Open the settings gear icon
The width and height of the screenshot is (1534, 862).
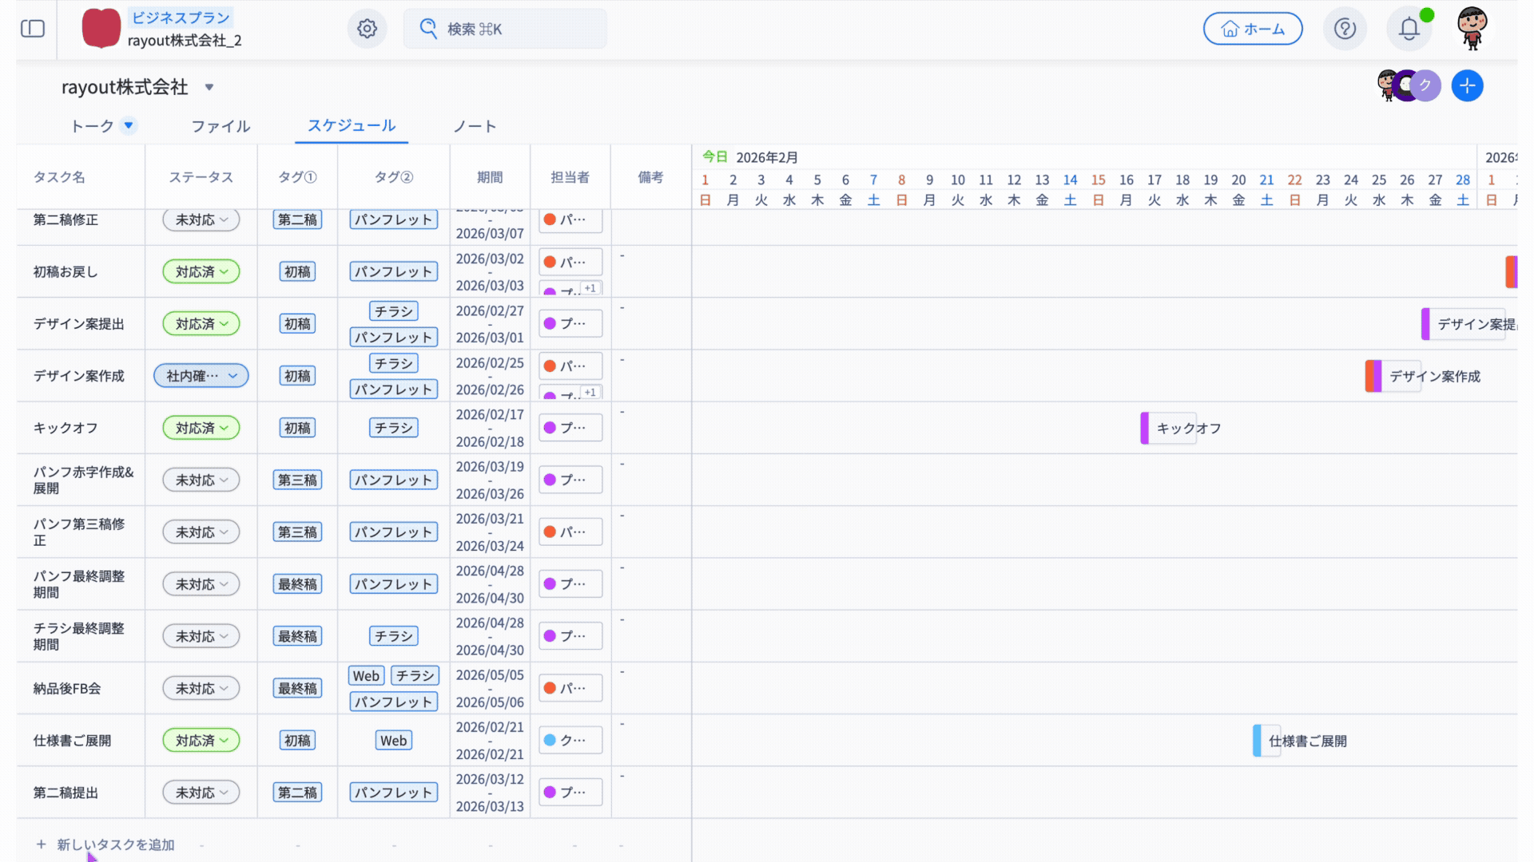(x=367, y=29)
